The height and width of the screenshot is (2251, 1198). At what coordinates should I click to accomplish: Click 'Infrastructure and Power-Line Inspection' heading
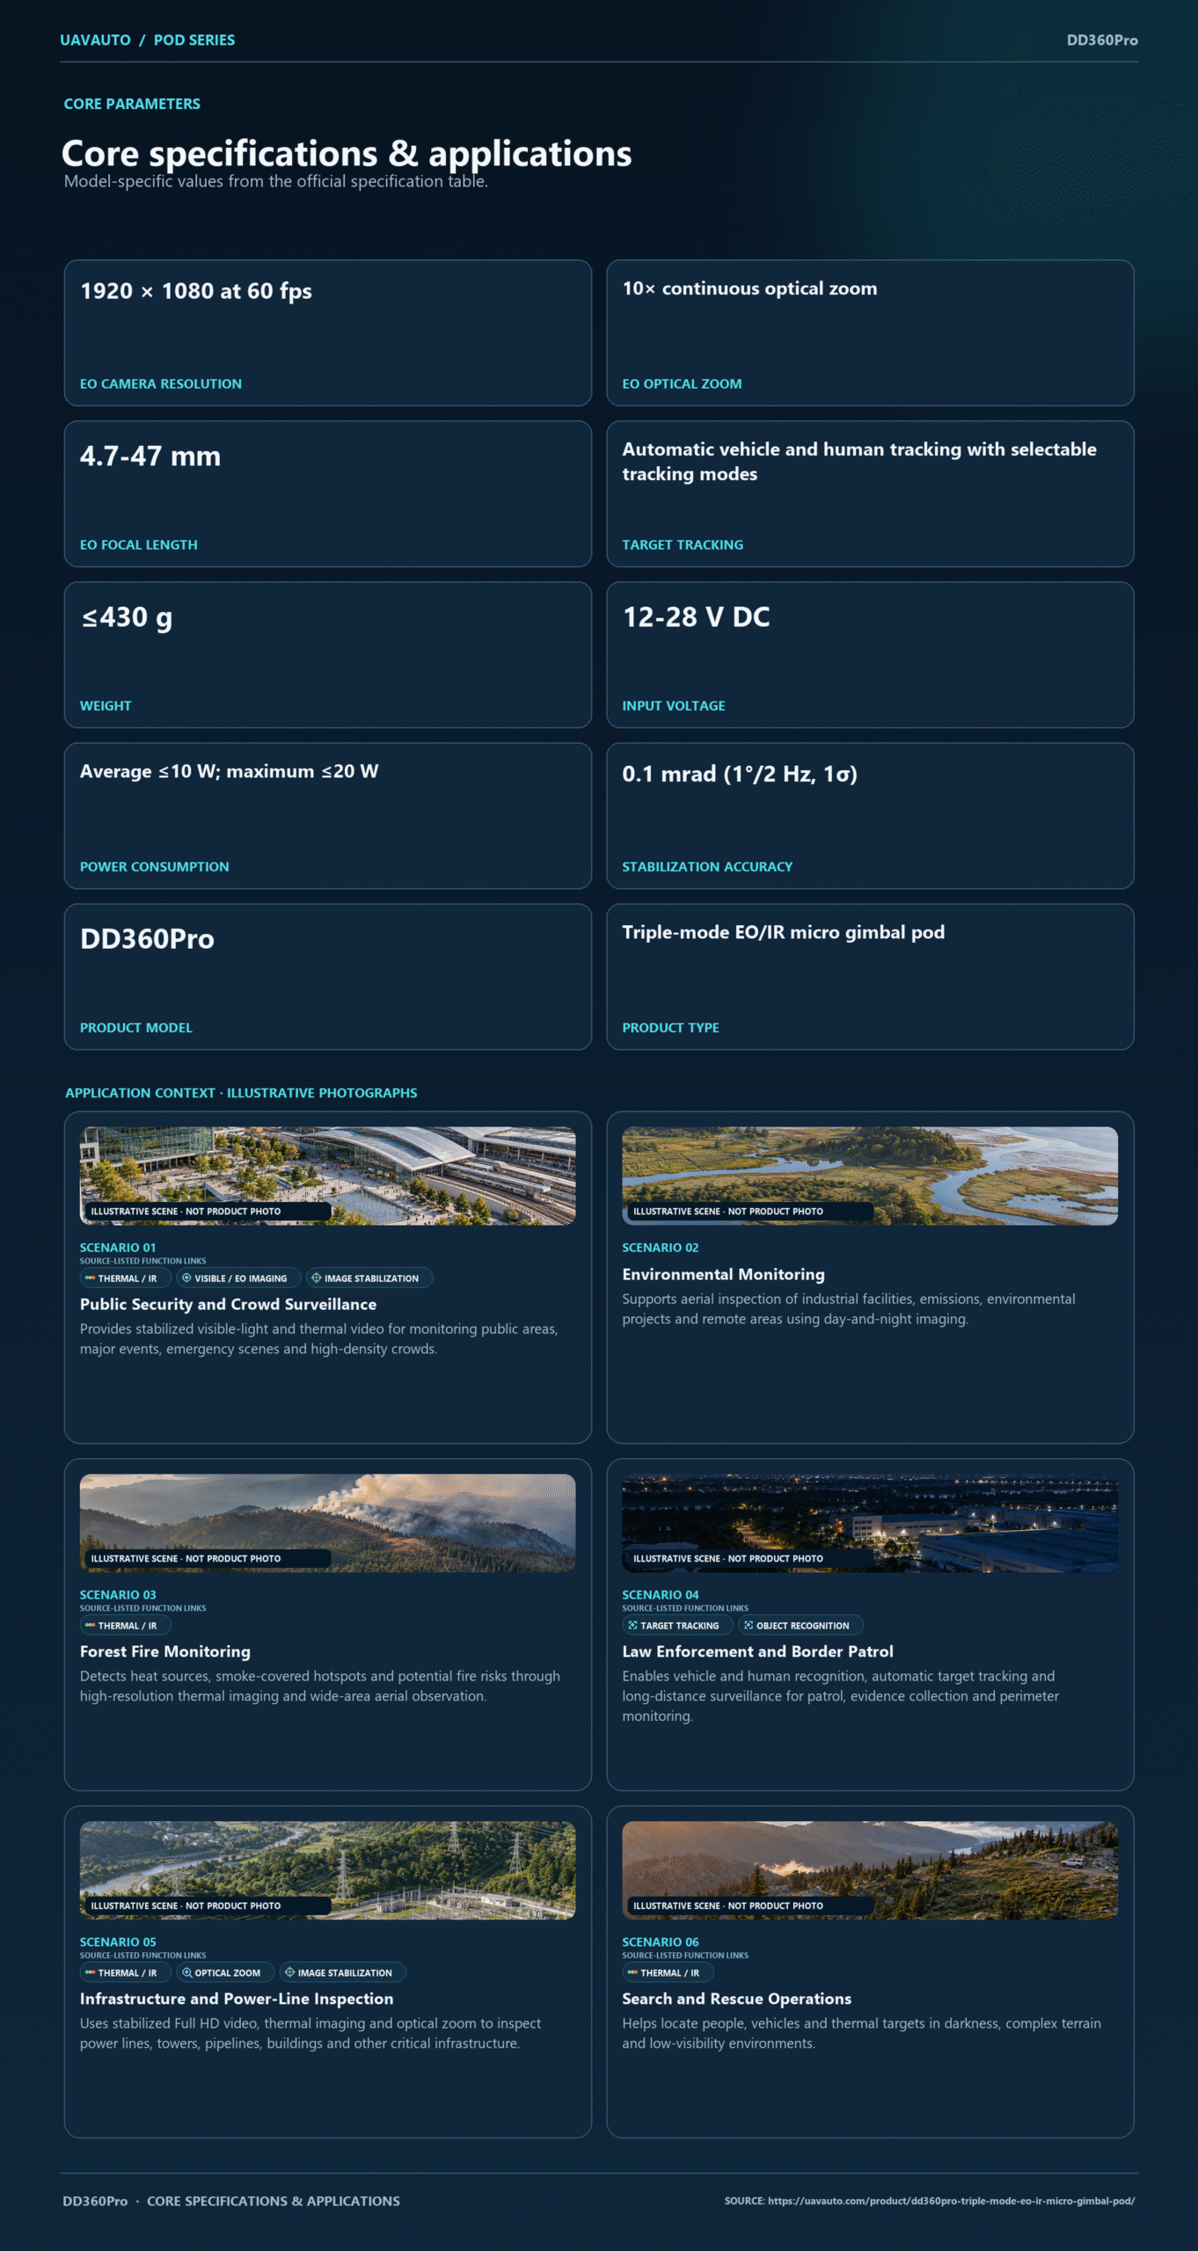click(x=237, y=1999)
